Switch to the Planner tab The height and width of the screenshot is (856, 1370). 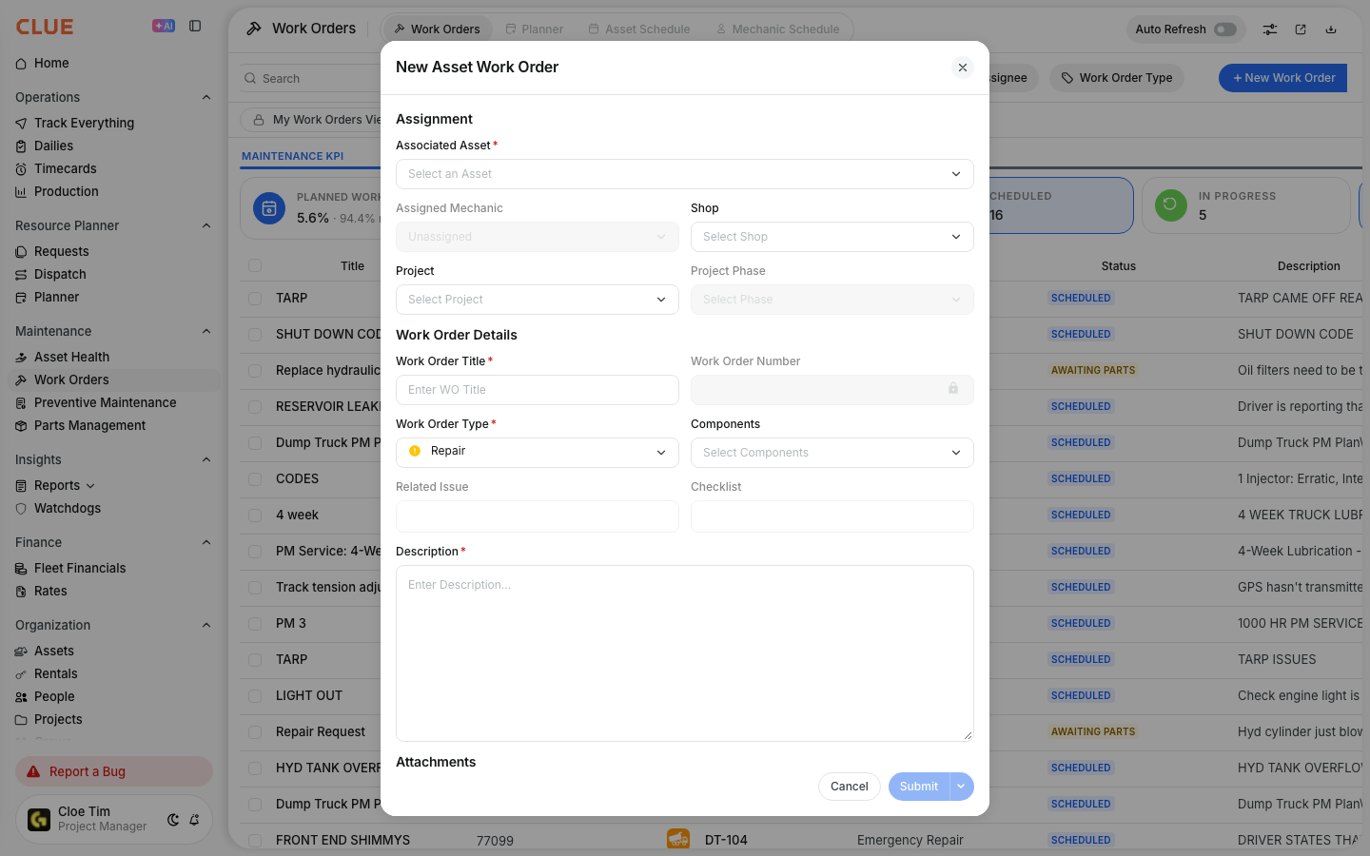[x=535, y=29]
